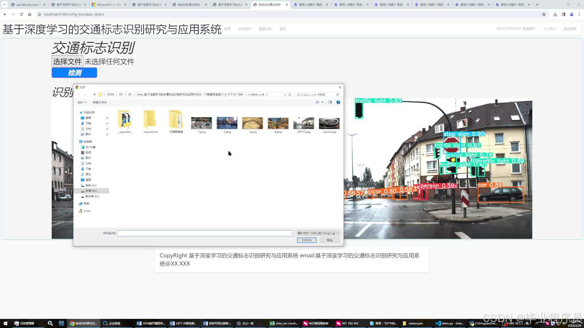
Task: Click the search magnifier in the dialog
Action: [337, 94]
